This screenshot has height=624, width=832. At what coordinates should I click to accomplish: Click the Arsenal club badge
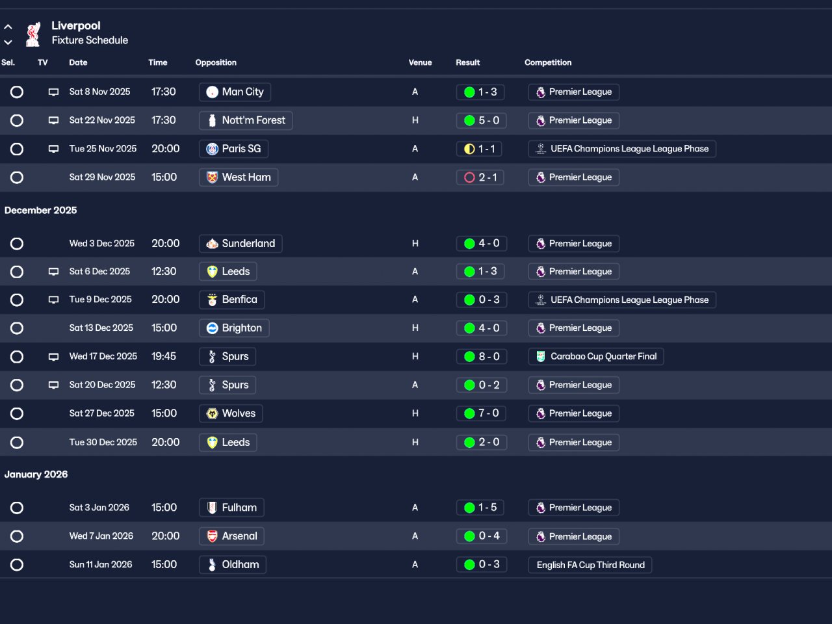click(x=212, y=536)
